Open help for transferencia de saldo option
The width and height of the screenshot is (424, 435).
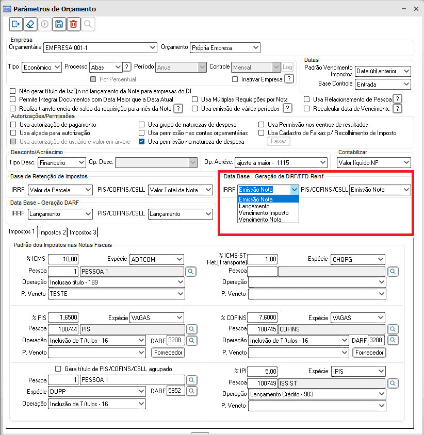[x=178, y=108]
